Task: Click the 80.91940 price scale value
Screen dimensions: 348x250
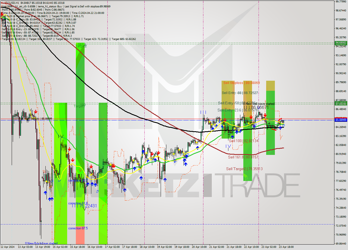Action: [x=341, y=154]
